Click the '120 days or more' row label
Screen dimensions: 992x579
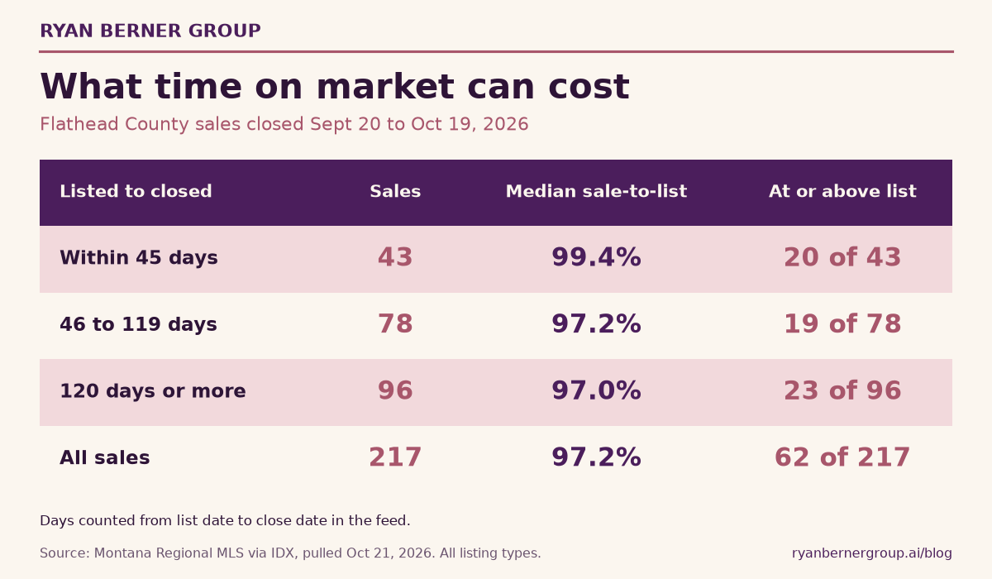153,391
